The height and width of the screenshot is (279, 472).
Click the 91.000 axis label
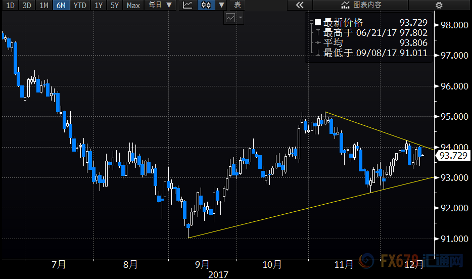(x=454, y=239)
